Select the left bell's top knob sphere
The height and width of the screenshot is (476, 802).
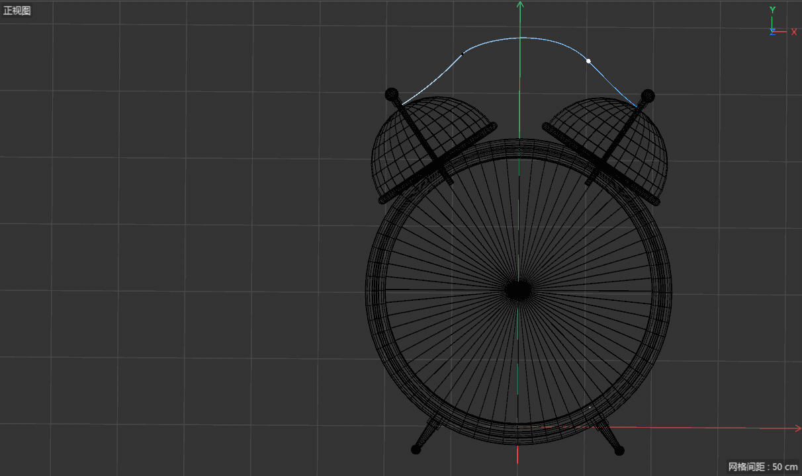click(x=391, y=94)
